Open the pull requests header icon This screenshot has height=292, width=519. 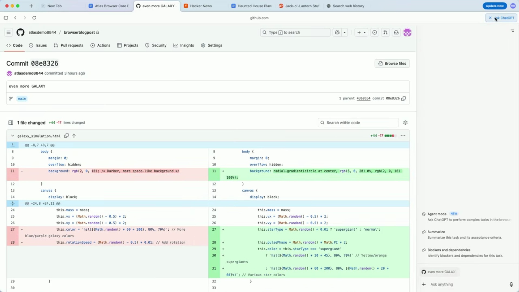click(385, 32)
